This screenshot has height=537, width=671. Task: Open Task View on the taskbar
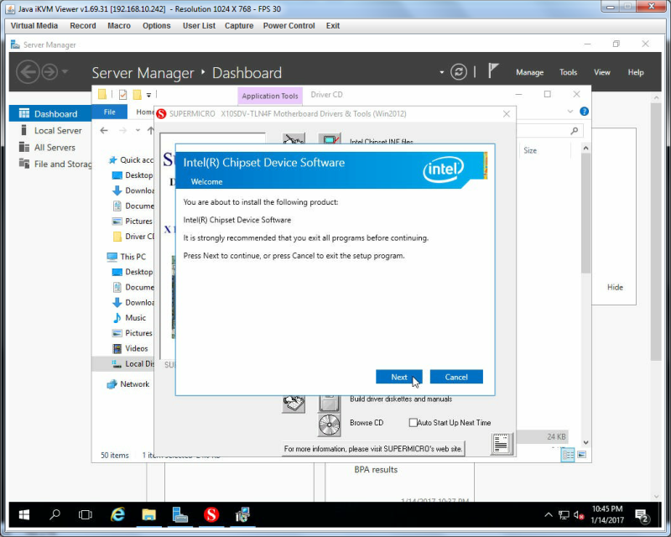pyautogui.click(x=86, y=514)
